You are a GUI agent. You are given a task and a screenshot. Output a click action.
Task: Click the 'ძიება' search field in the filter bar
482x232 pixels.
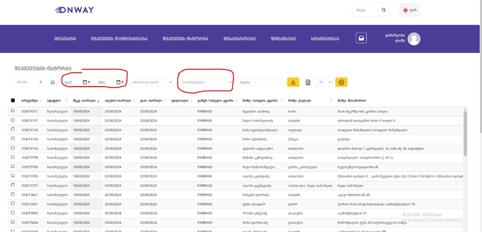pos(258,82)
